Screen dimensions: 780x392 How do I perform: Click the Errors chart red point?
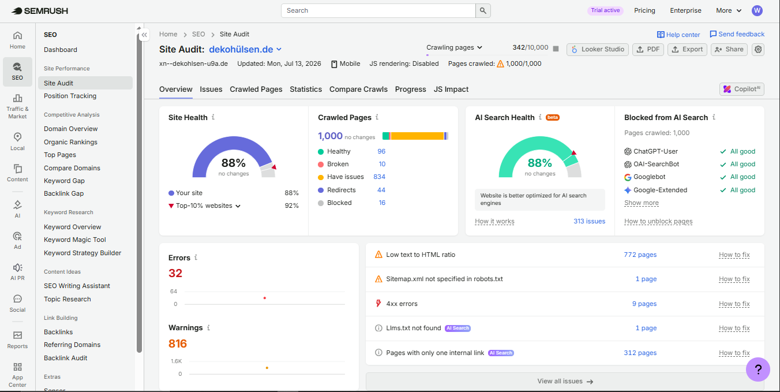(x=264, y=298)
